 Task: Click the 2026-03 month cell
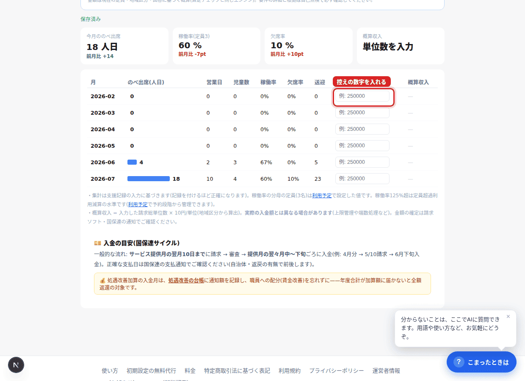point(102,113)
